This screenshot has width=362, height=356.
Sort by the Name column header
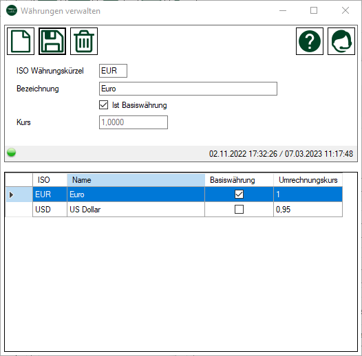pos(136,180)
